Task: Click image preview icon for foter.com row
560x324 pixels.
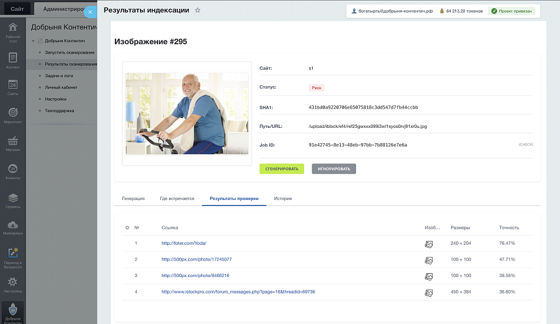Action: tap(429, 244)
